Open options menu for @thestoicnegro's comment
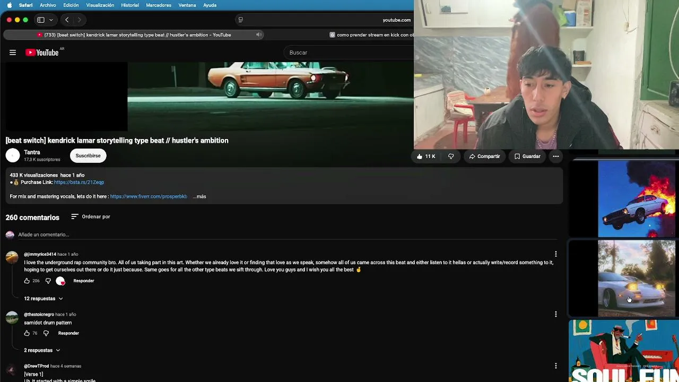The height and width of the screenshot is (382, 679). (x=555, y=314)
